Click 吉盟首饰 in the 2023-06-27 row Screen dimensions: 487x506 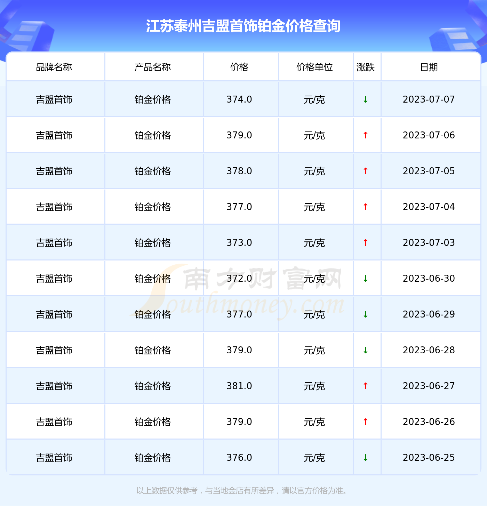click(x=54, y=386)
